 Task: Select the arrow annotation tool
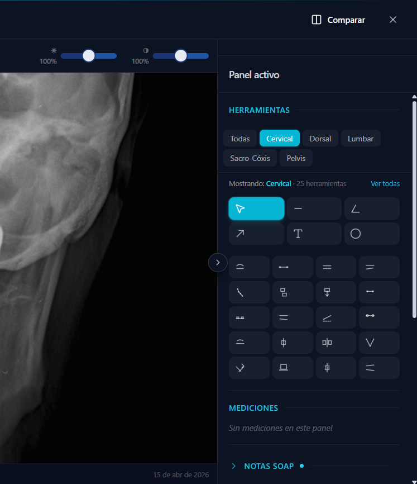[x=256, y=234]
